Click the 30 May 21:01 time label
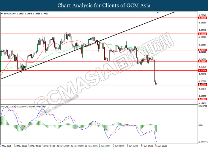The height and width of the screenshot is (148, 208). tap(91, 146)
